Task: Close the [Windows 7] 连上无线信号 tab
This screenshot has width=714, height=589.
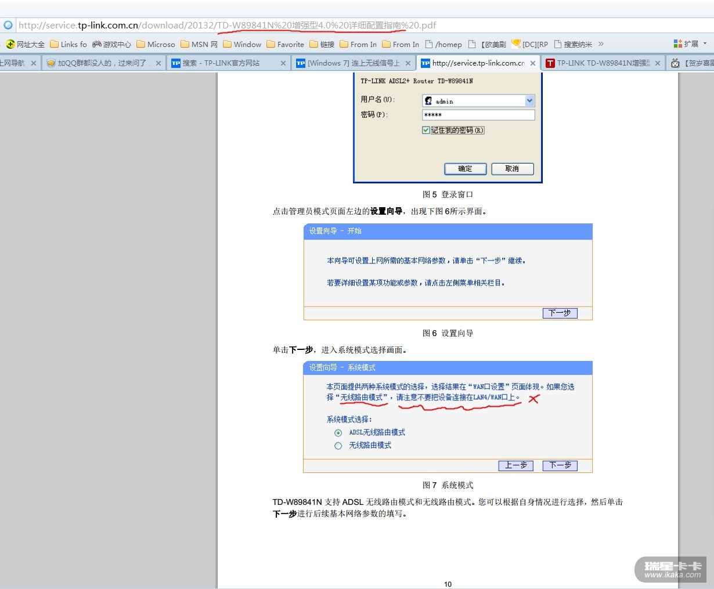Action: coord(408,63)
